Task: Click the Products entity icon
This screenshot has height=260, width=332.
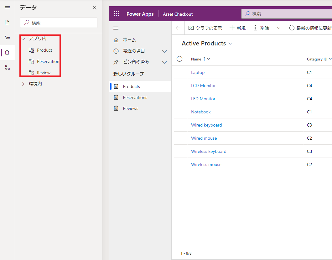Action: 116,86
